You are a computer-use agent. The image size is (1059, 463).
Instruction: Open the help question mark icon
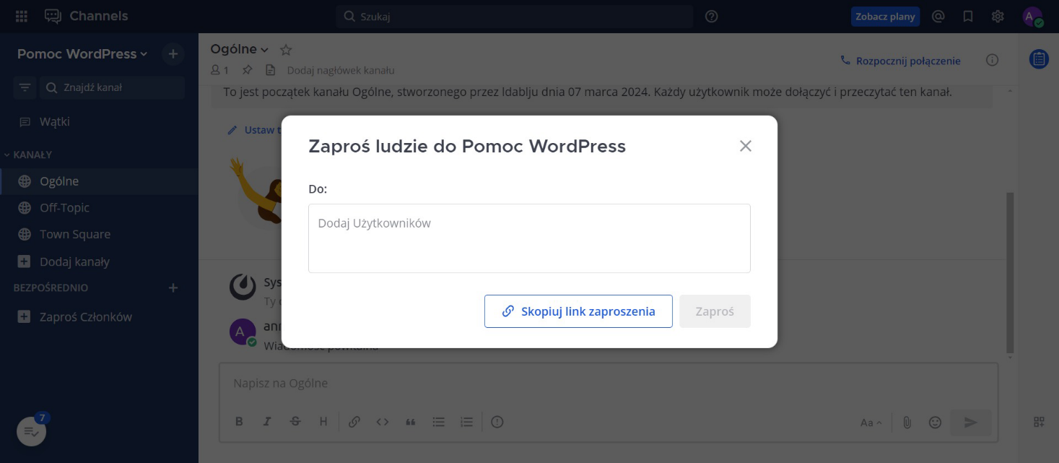(x=712, y=16)
